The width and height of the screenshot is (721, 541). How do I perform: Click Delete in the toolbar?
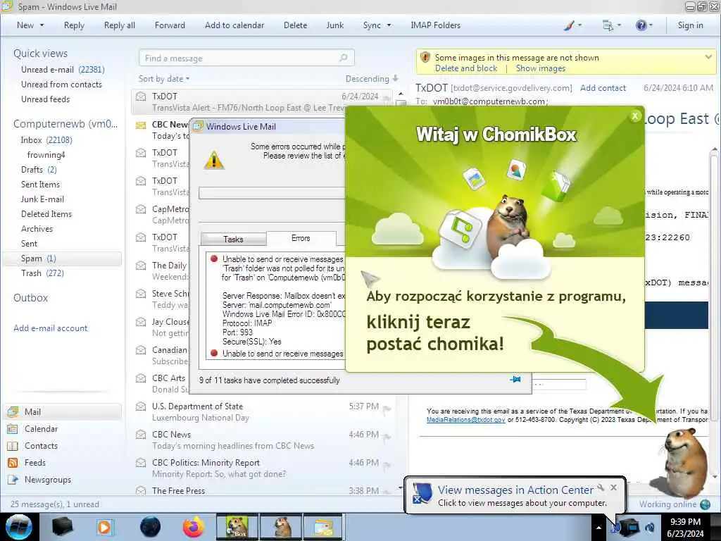point(295,25)
